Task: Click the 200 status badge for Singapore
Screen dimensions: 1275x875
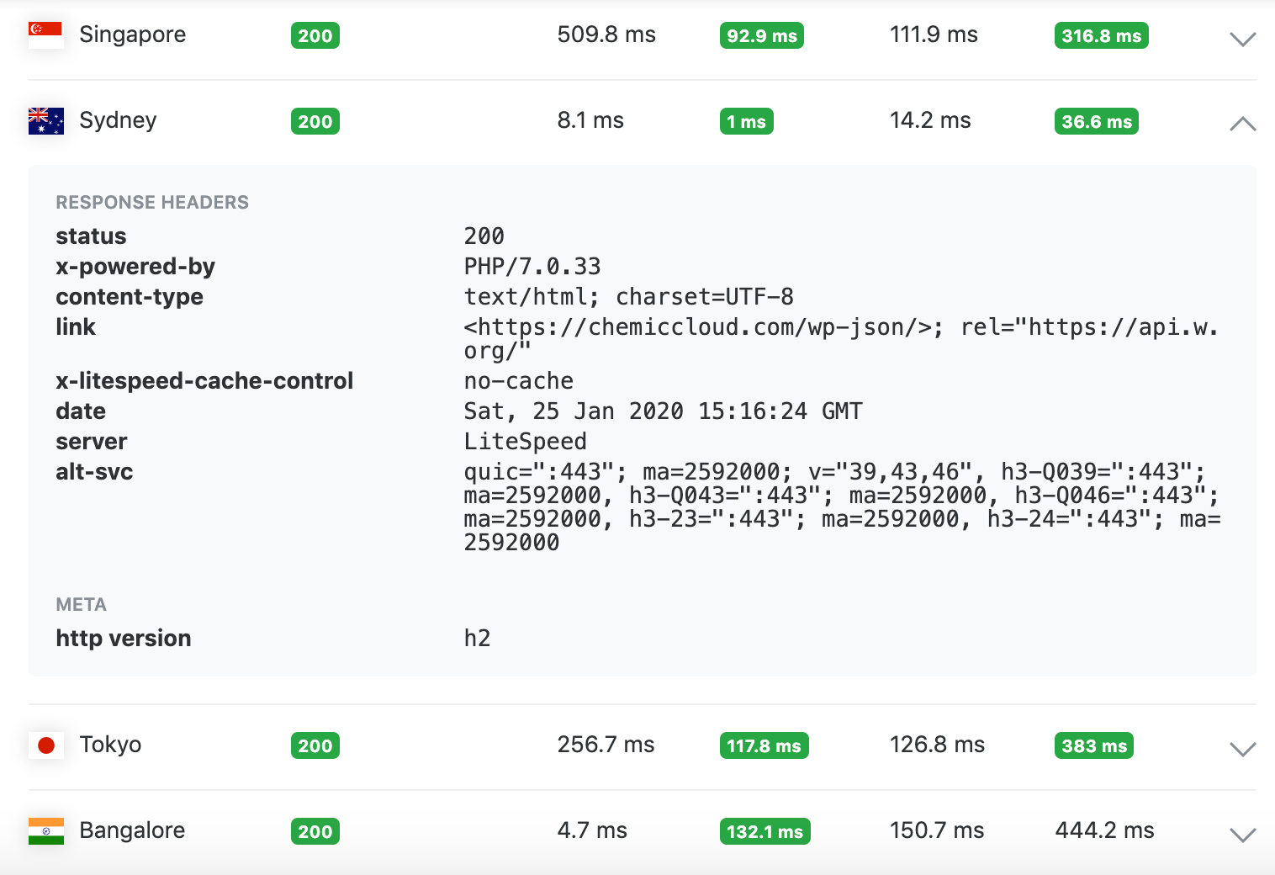Action: (x=315, y=35)
